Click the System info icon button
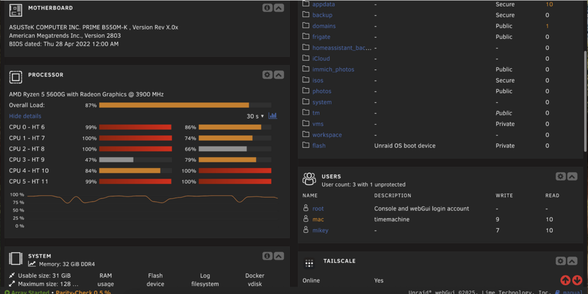This screenshot has height=294, width=588. click(x=267, y=256)
